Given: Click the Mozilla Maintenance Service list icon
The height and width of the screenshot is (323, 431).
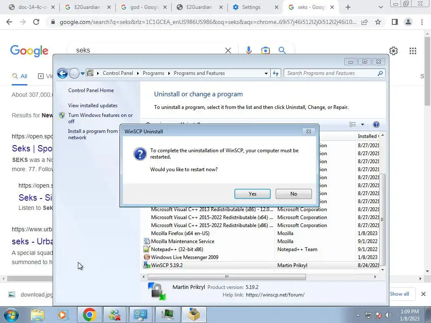Looking at the screenshot, I should click(x=147, y=241).
